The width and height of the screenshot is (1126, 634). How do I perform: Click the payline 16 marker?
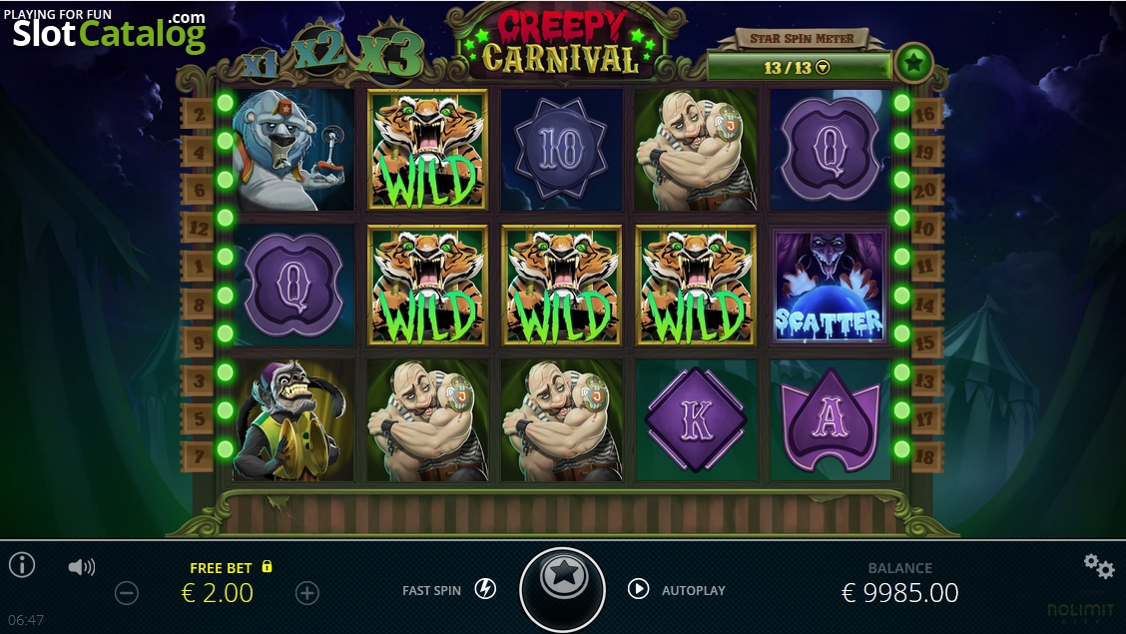[x=925, y=114]
